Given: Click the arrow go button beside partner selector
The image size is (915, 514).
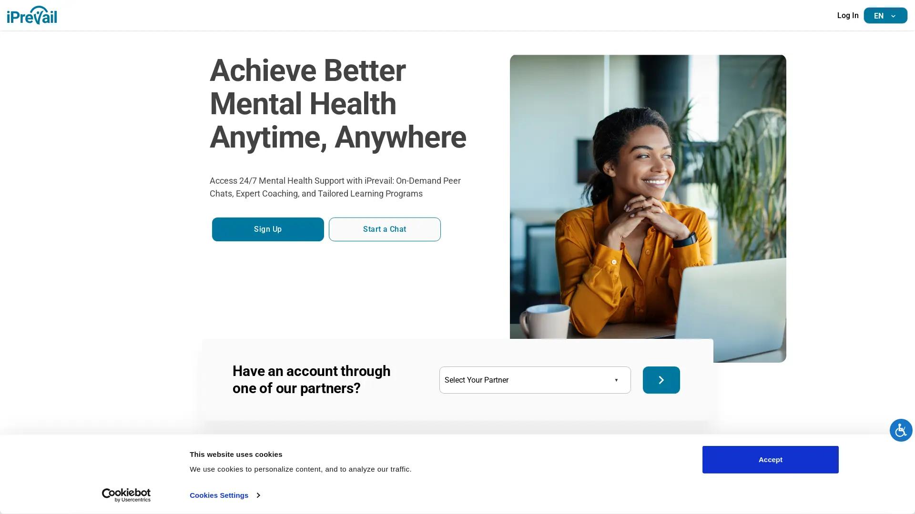Looking at the screenshot, I should (x=661, y=380).
